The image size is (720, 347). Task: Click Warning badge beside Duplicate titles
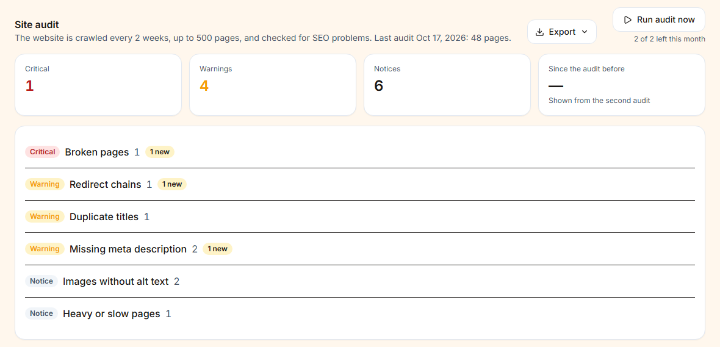point(45,216)
